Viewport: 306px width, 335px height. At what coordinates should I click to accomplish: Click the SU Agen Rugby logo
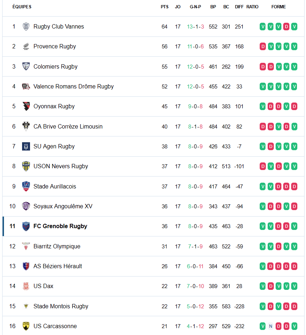pyautogui.click(x=26, y=147)
